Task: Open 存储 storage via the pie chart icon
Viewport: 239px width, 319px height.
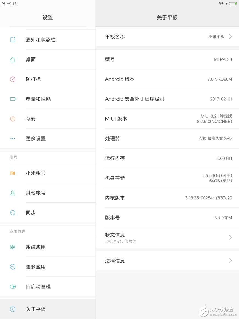Action: [x=13, y=119]
